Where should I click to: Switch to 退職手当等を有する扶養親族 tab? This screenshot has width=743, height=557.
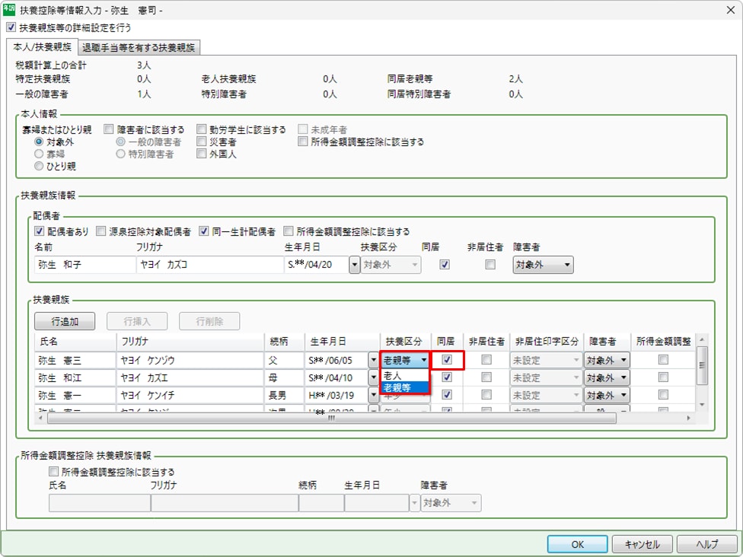click(139, 47)
